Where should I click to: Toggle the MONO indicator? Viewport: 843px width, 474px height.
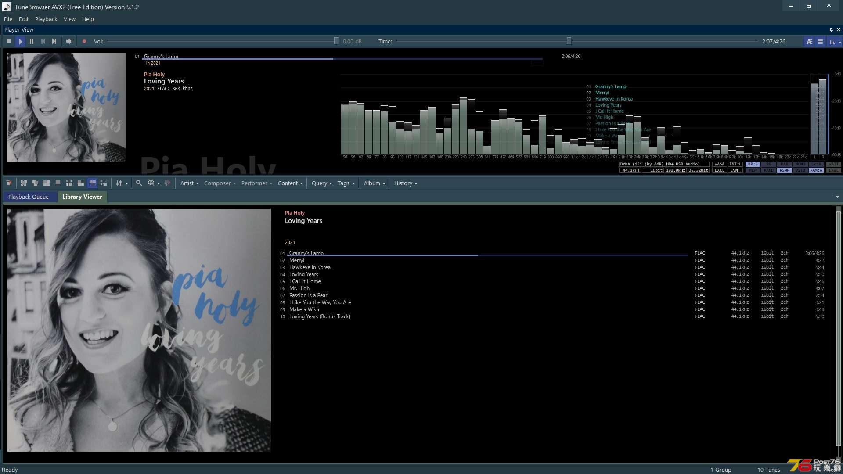[800, 164]
